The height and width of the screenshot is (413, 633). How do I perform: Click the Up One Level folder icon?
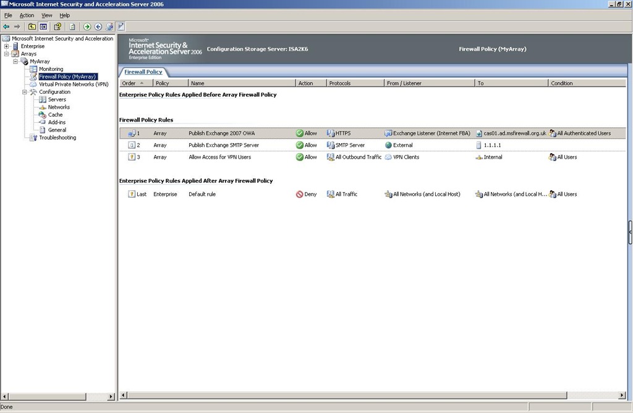click(x=32, y=27)
